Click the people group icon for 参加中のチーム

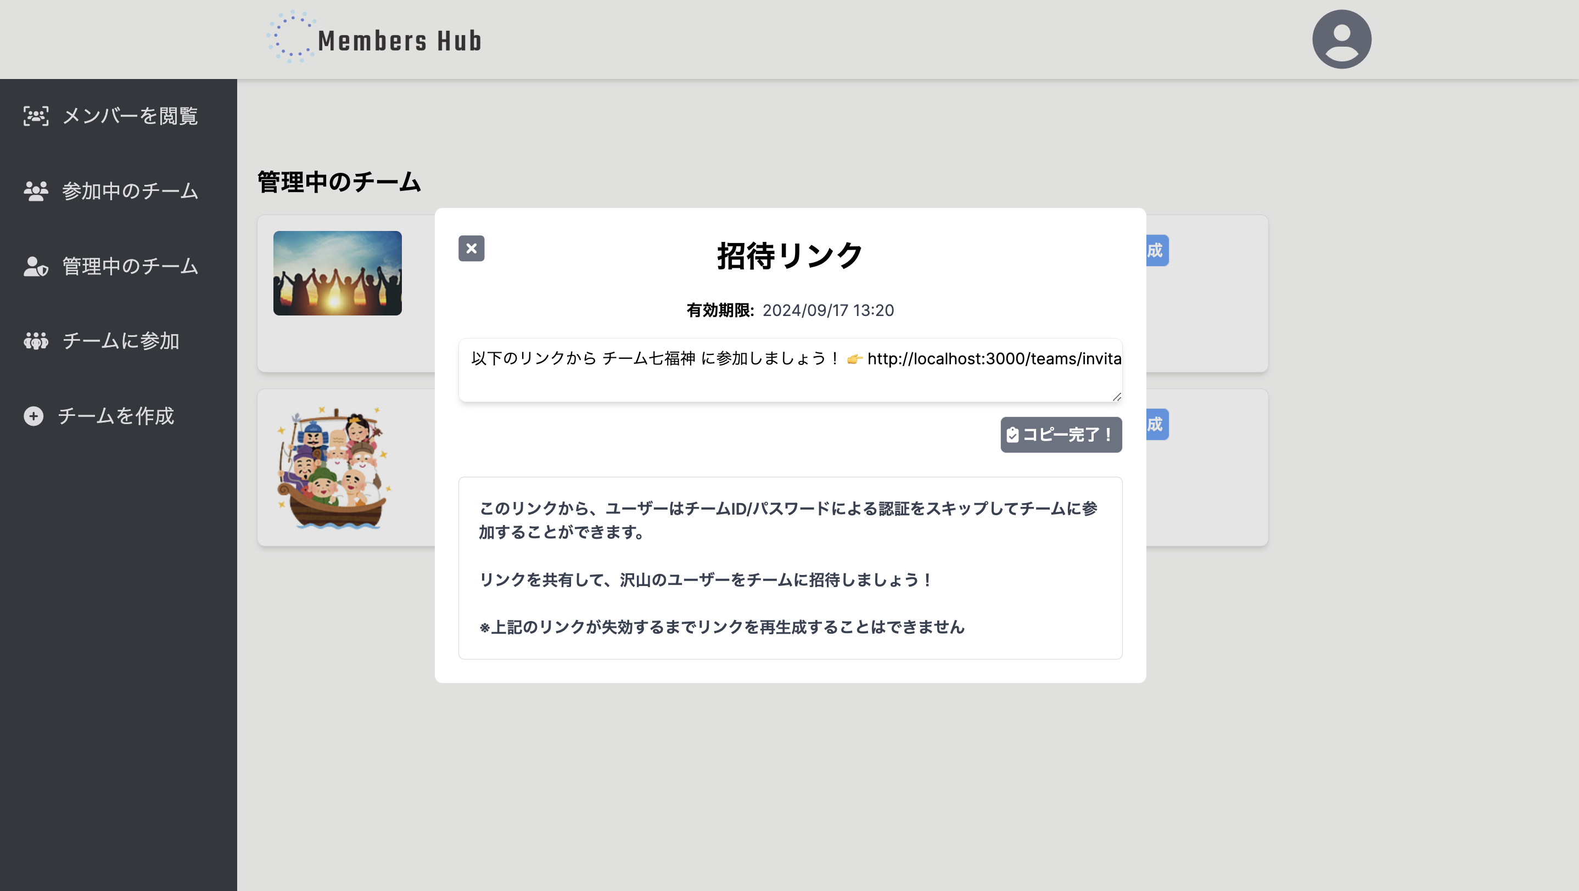pos(36,190)
